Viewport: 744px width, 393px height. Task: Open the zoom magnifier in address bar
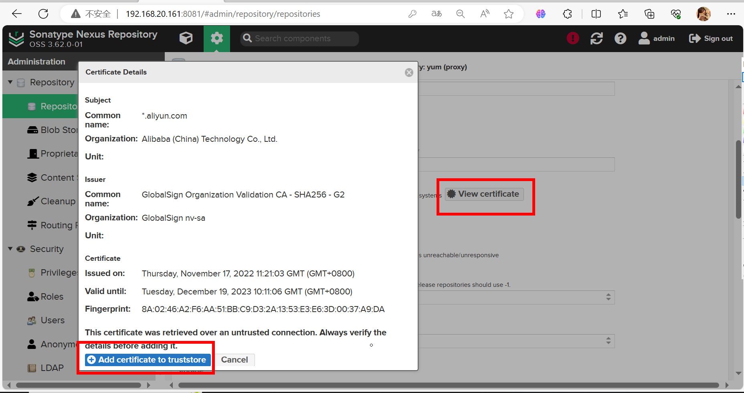click(x=461, y=14)
